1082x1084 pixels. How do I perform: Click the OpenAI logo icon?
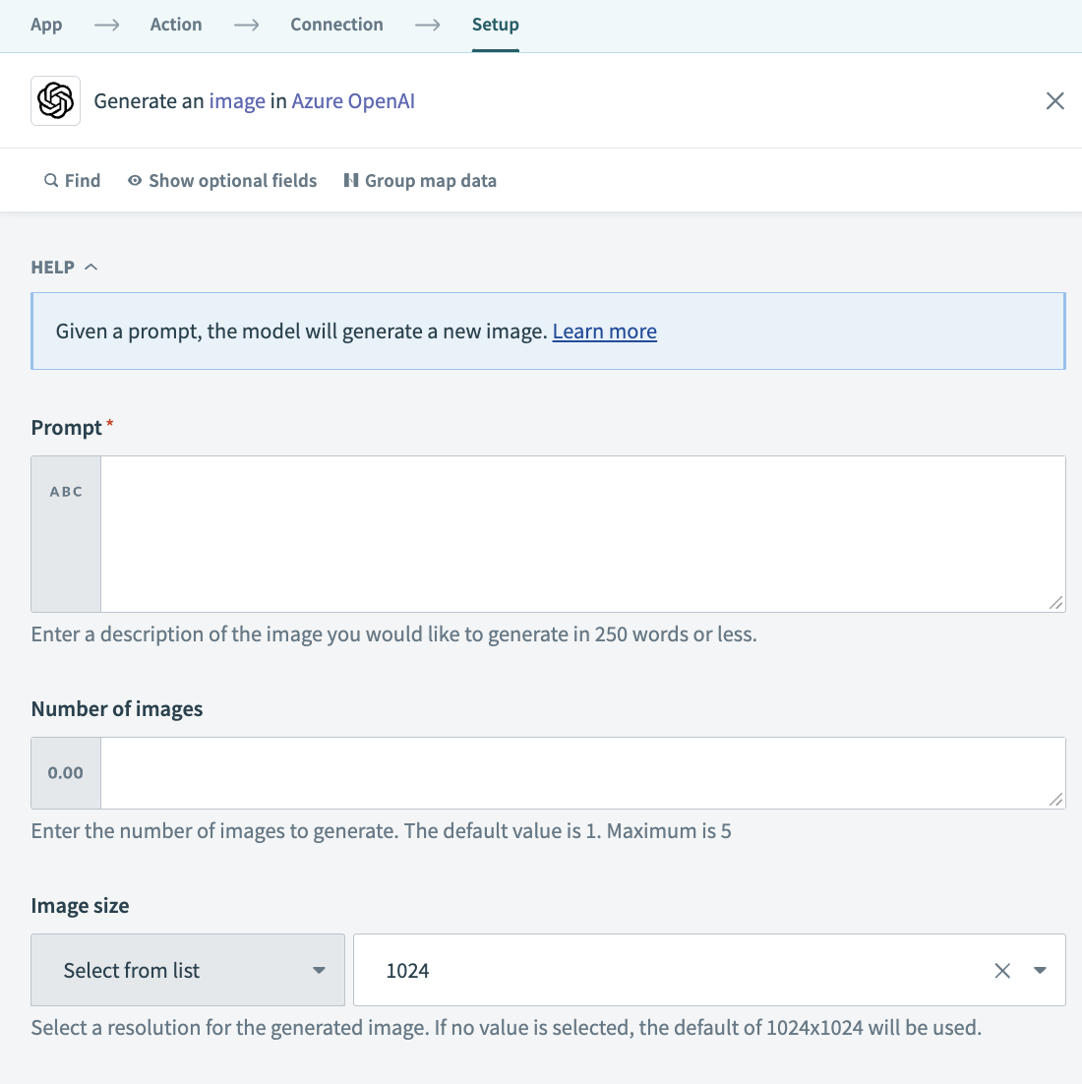pyautogui.click(x=55, y=100)
